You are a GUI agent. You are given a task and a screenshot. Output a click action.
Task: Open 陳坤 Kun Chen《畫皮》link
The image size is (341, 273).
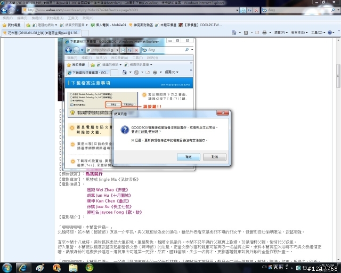click(x=108, y=201)
